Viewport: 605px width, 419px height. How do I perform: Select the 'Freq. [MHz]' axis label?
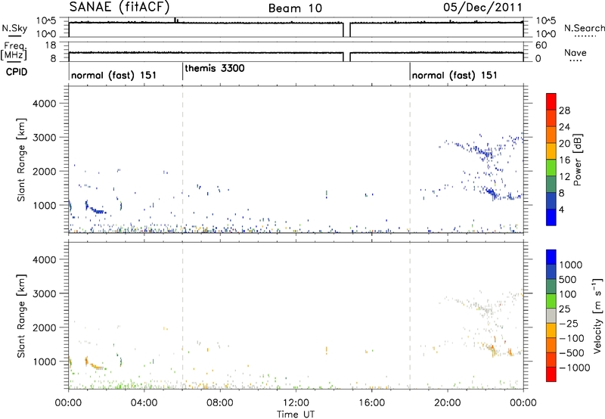(14, 51)
